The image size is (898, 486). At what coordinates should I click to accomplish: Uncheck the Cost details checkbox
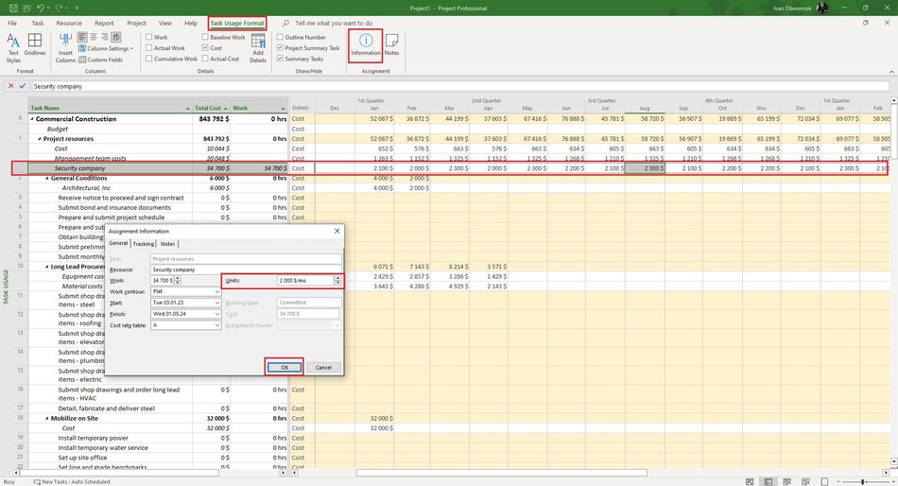point(205,48)
